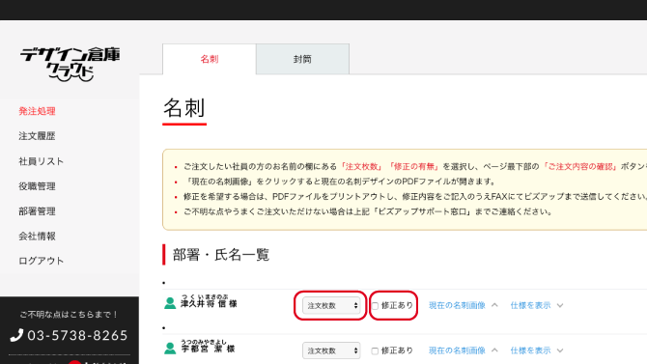This screenshot has width=647, height=364.
Task: Click the red 「修正の有無」 text in the notice
Action: pyautogui.click(x=414, y=166)
